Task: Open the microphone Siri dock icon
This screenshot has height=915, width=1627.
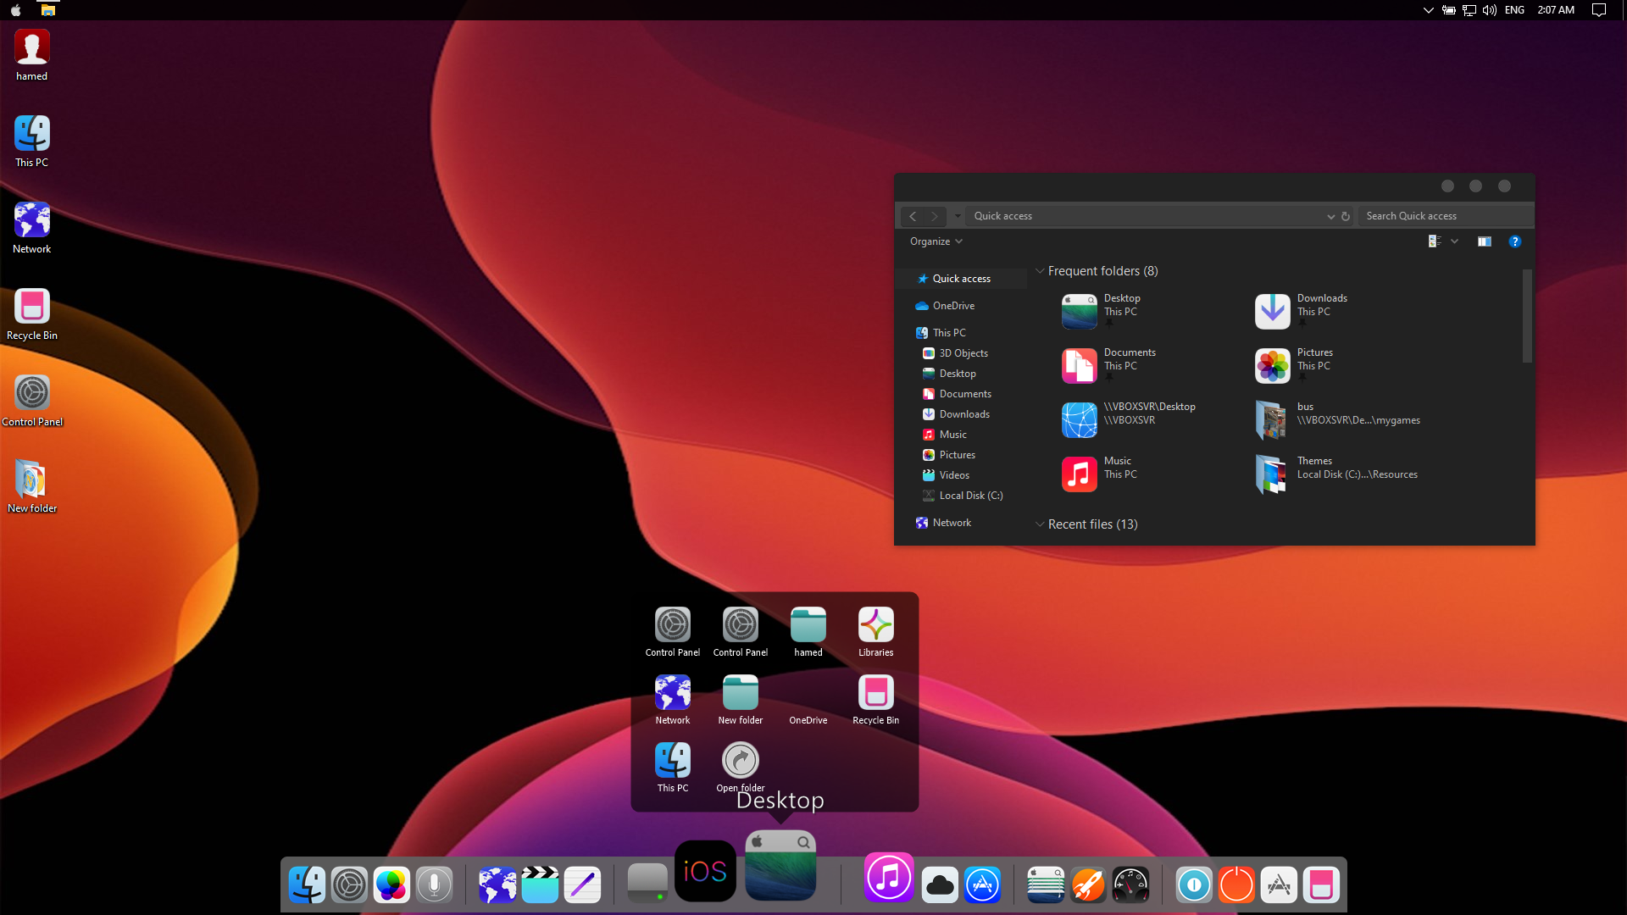Action: click(434, 885)
